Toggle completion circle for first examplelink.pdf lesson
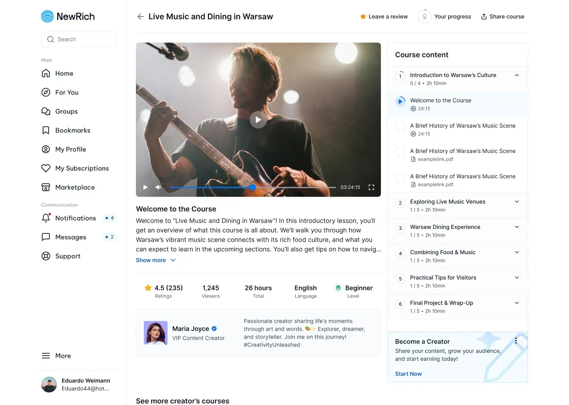The width and height of the screenshot is (569, 405). [400, 152]
